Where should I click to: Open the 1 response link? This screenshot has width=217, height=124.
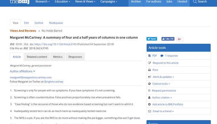click(x=171, y=56)
